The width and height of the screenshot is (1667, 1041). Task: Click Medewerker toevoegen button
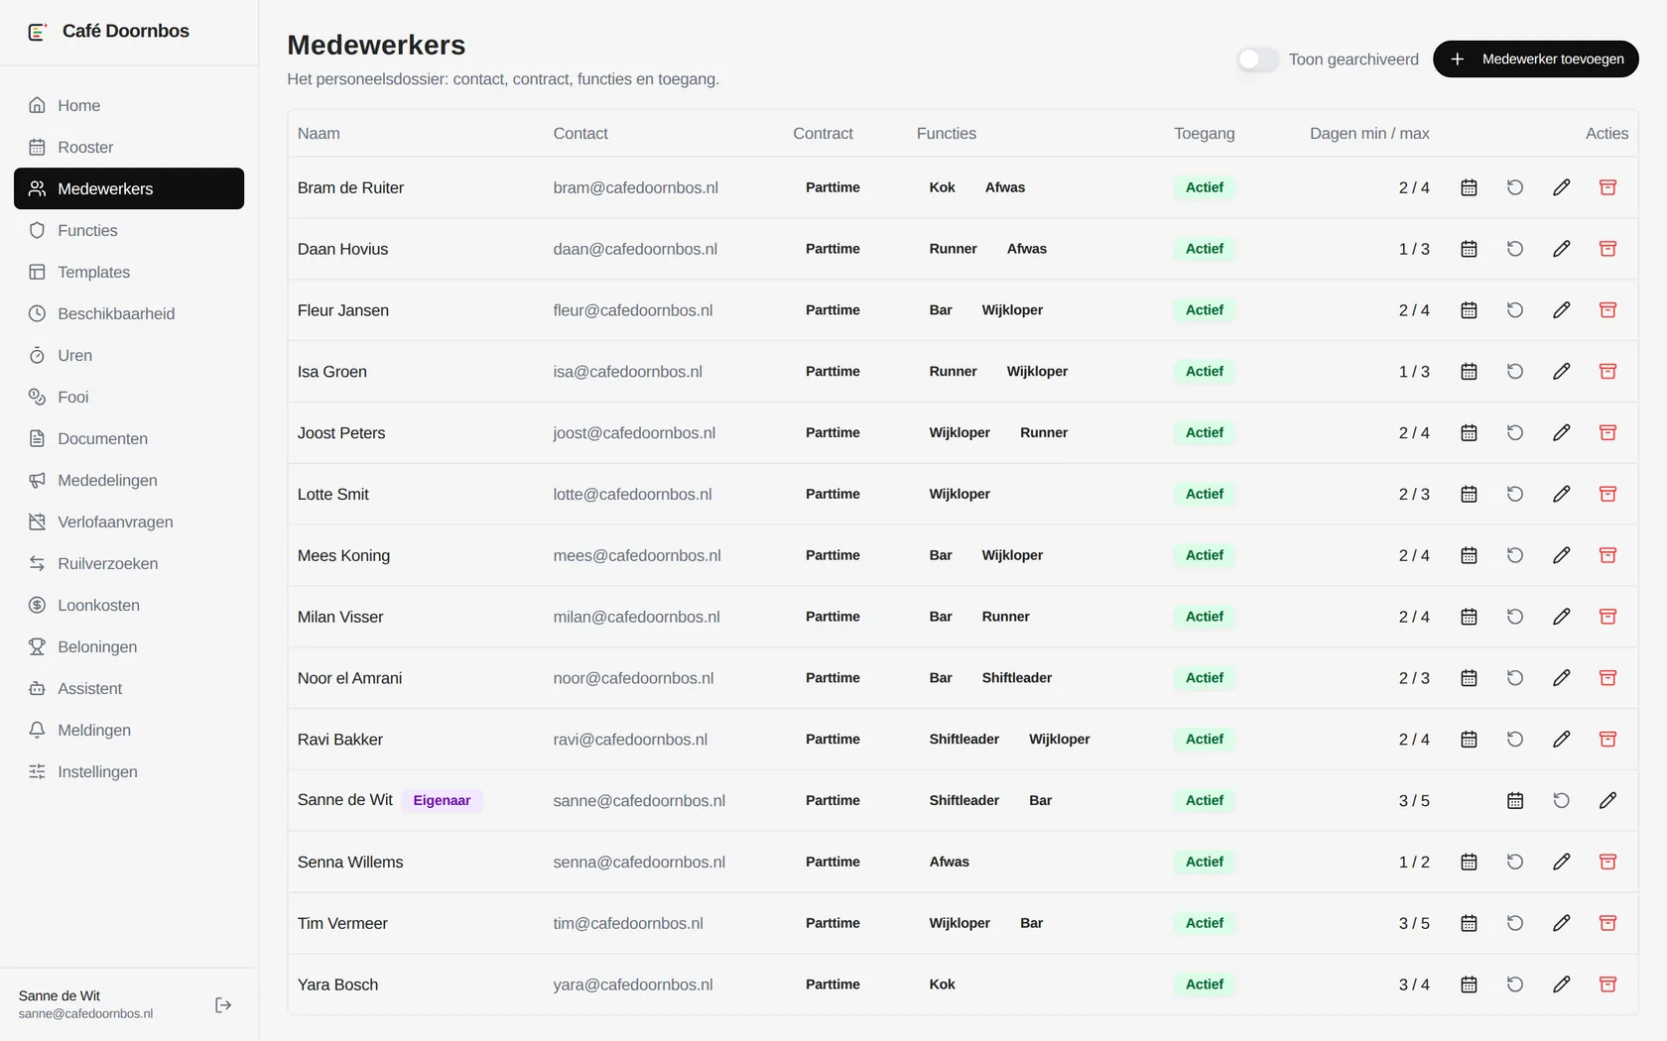click(x=1536, y=59)
